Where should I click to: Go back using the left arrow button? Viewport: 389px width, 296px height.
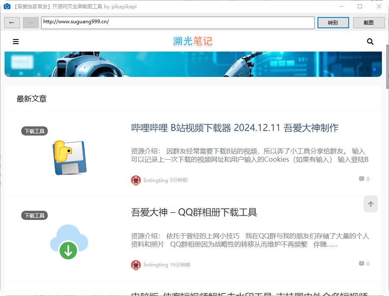coord(12,23)
